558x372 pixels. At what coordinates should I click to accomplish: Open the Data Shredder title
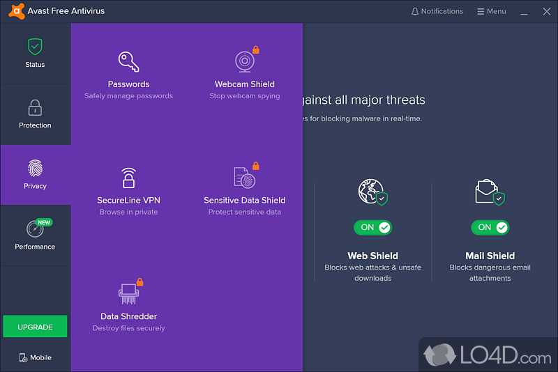pyautogui.click(x=128, y=316)
